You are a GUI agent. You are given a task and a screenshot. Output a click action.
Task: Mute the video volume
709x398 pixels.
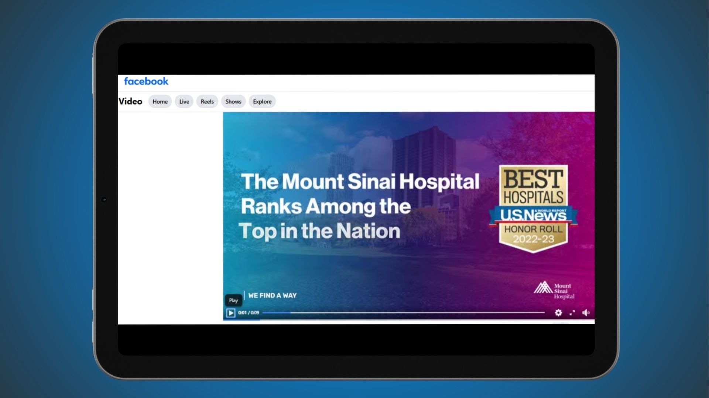pos(586,313)
